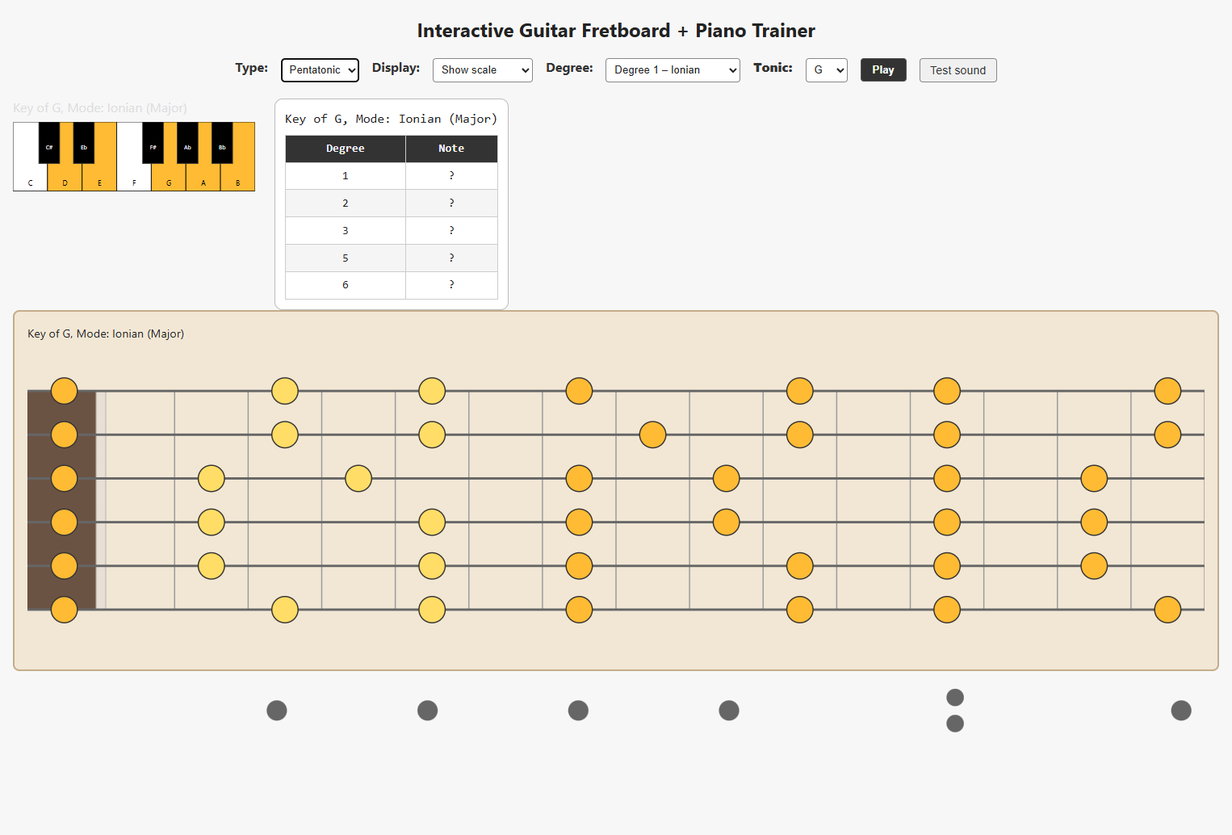This screenshot has height=835, width=1232.
Task: Click the Play button
Action: (x=883, y=70)
